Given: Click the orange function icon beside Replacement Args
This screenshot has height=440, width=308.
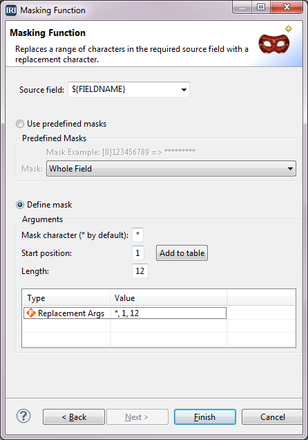Looking at the screenshot, I should click(31, 313).
